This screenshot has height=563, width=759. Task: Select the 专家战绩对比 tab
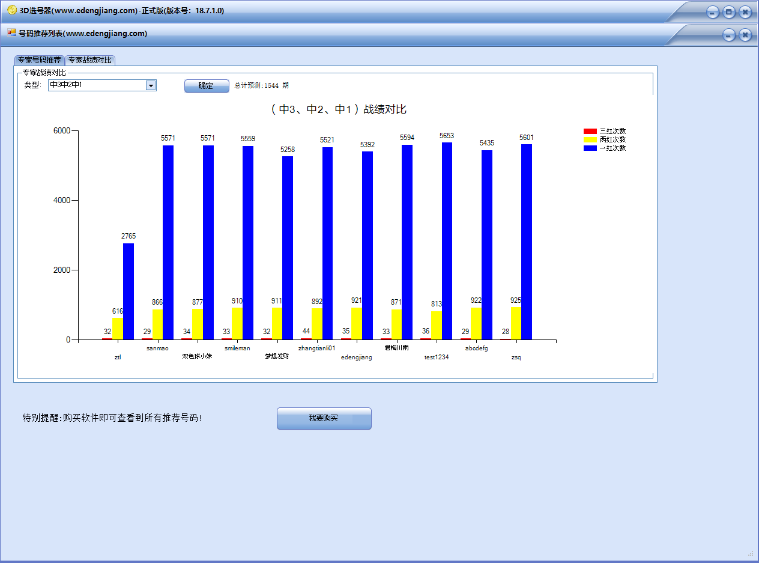click(89, 60)
